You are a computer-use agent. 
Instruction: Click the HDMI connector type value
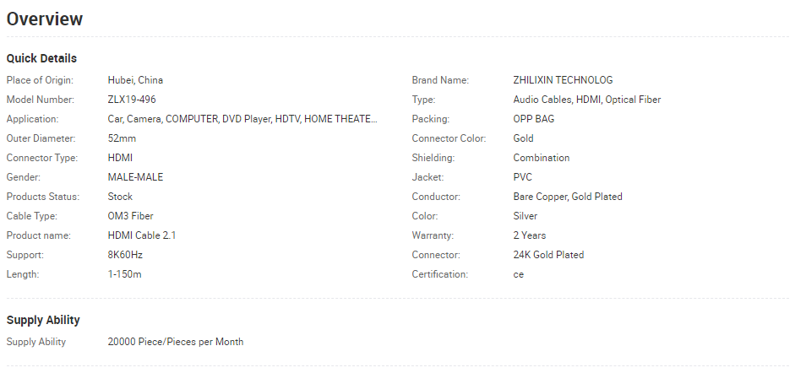pyautogui.click(x=120, y=158)
